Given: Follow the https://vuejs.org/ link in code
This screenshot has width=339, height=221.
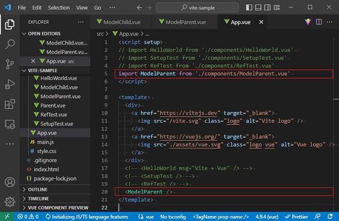Looking at the screenshot, I should (x=188, y=137).
